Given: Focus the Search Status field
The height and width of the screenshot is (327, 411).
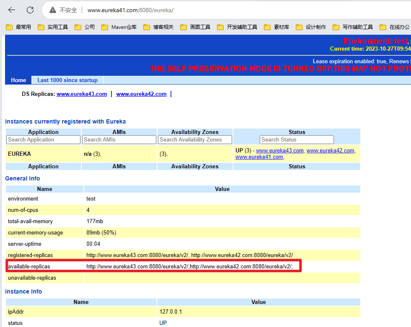Looking at the screenshot, I should point(297,140).
